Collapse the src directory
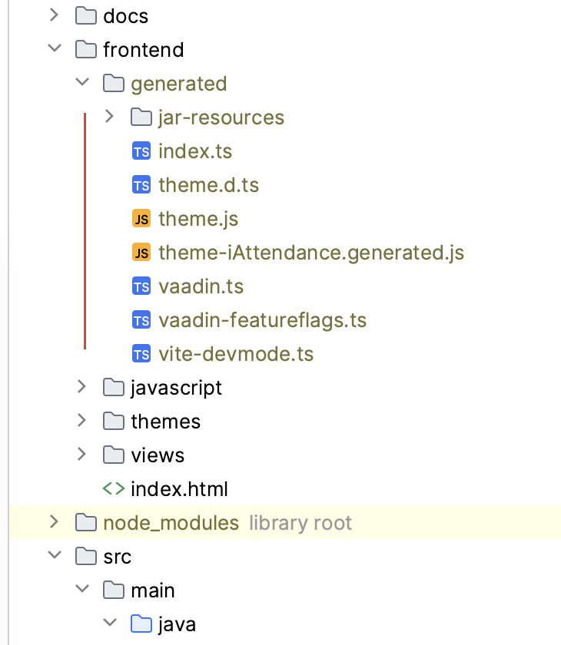Viewport: 561px width, 645px height. (x=54, y=556)
